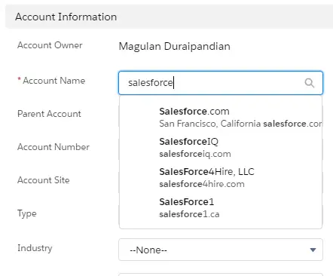Click the Magulan Duraipandian owner name
333x276 pixels.
point(174,46)
